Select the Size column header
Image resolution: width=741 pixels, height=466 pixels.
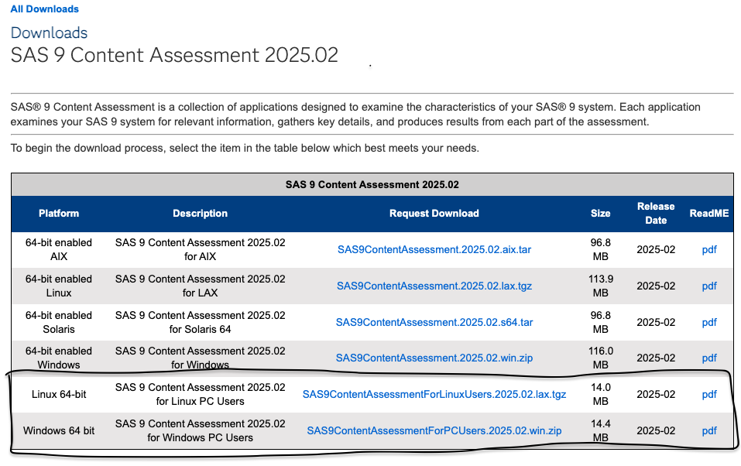pos(600,213)
